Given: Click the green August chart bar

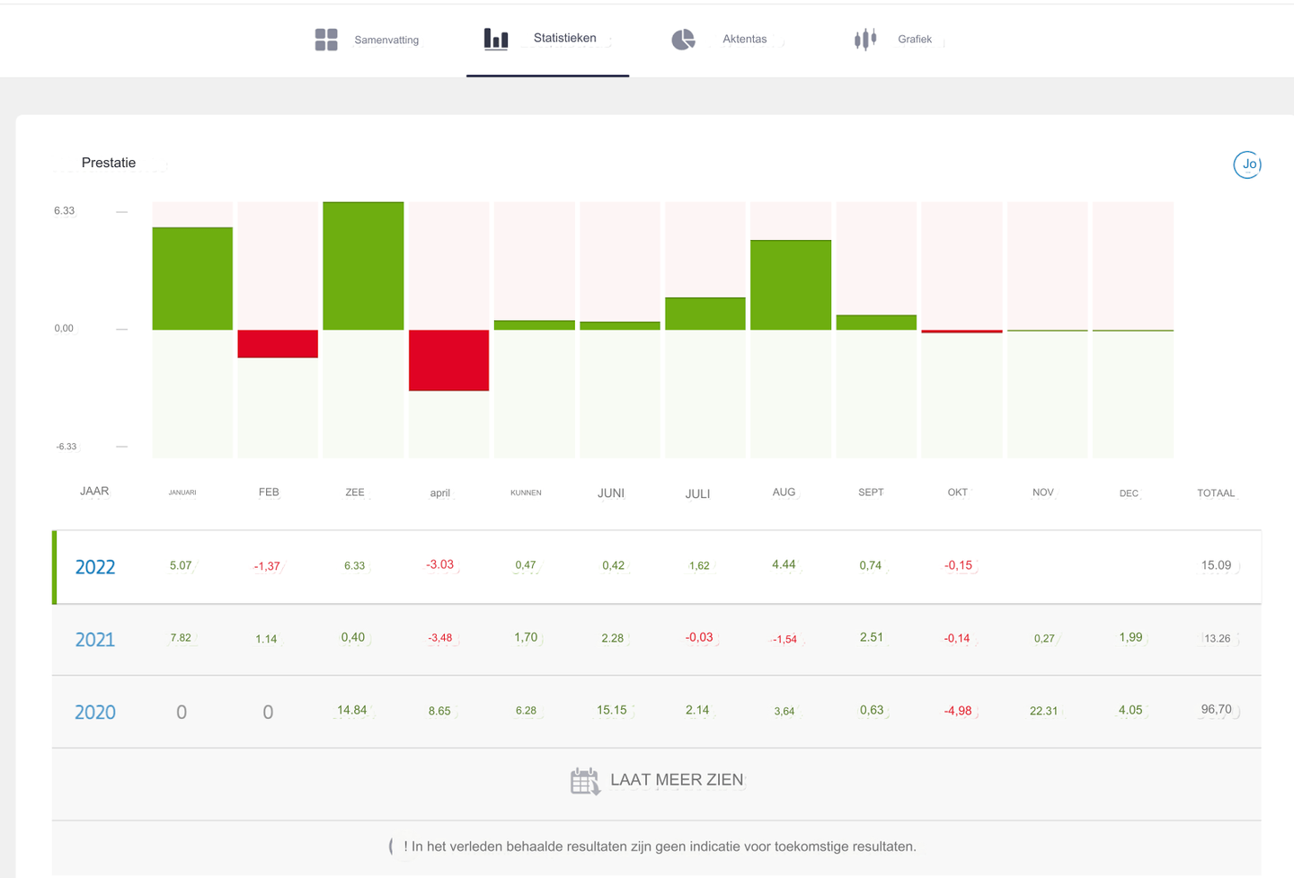Looking at the screenshot, I should click(x=791, y=285).
